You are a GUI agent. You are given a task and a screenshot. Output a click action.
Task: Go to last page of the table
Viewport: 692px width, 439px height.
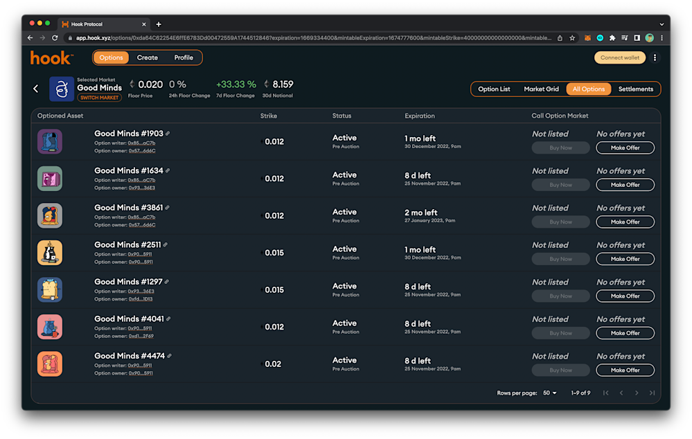(x=653, y=393)
